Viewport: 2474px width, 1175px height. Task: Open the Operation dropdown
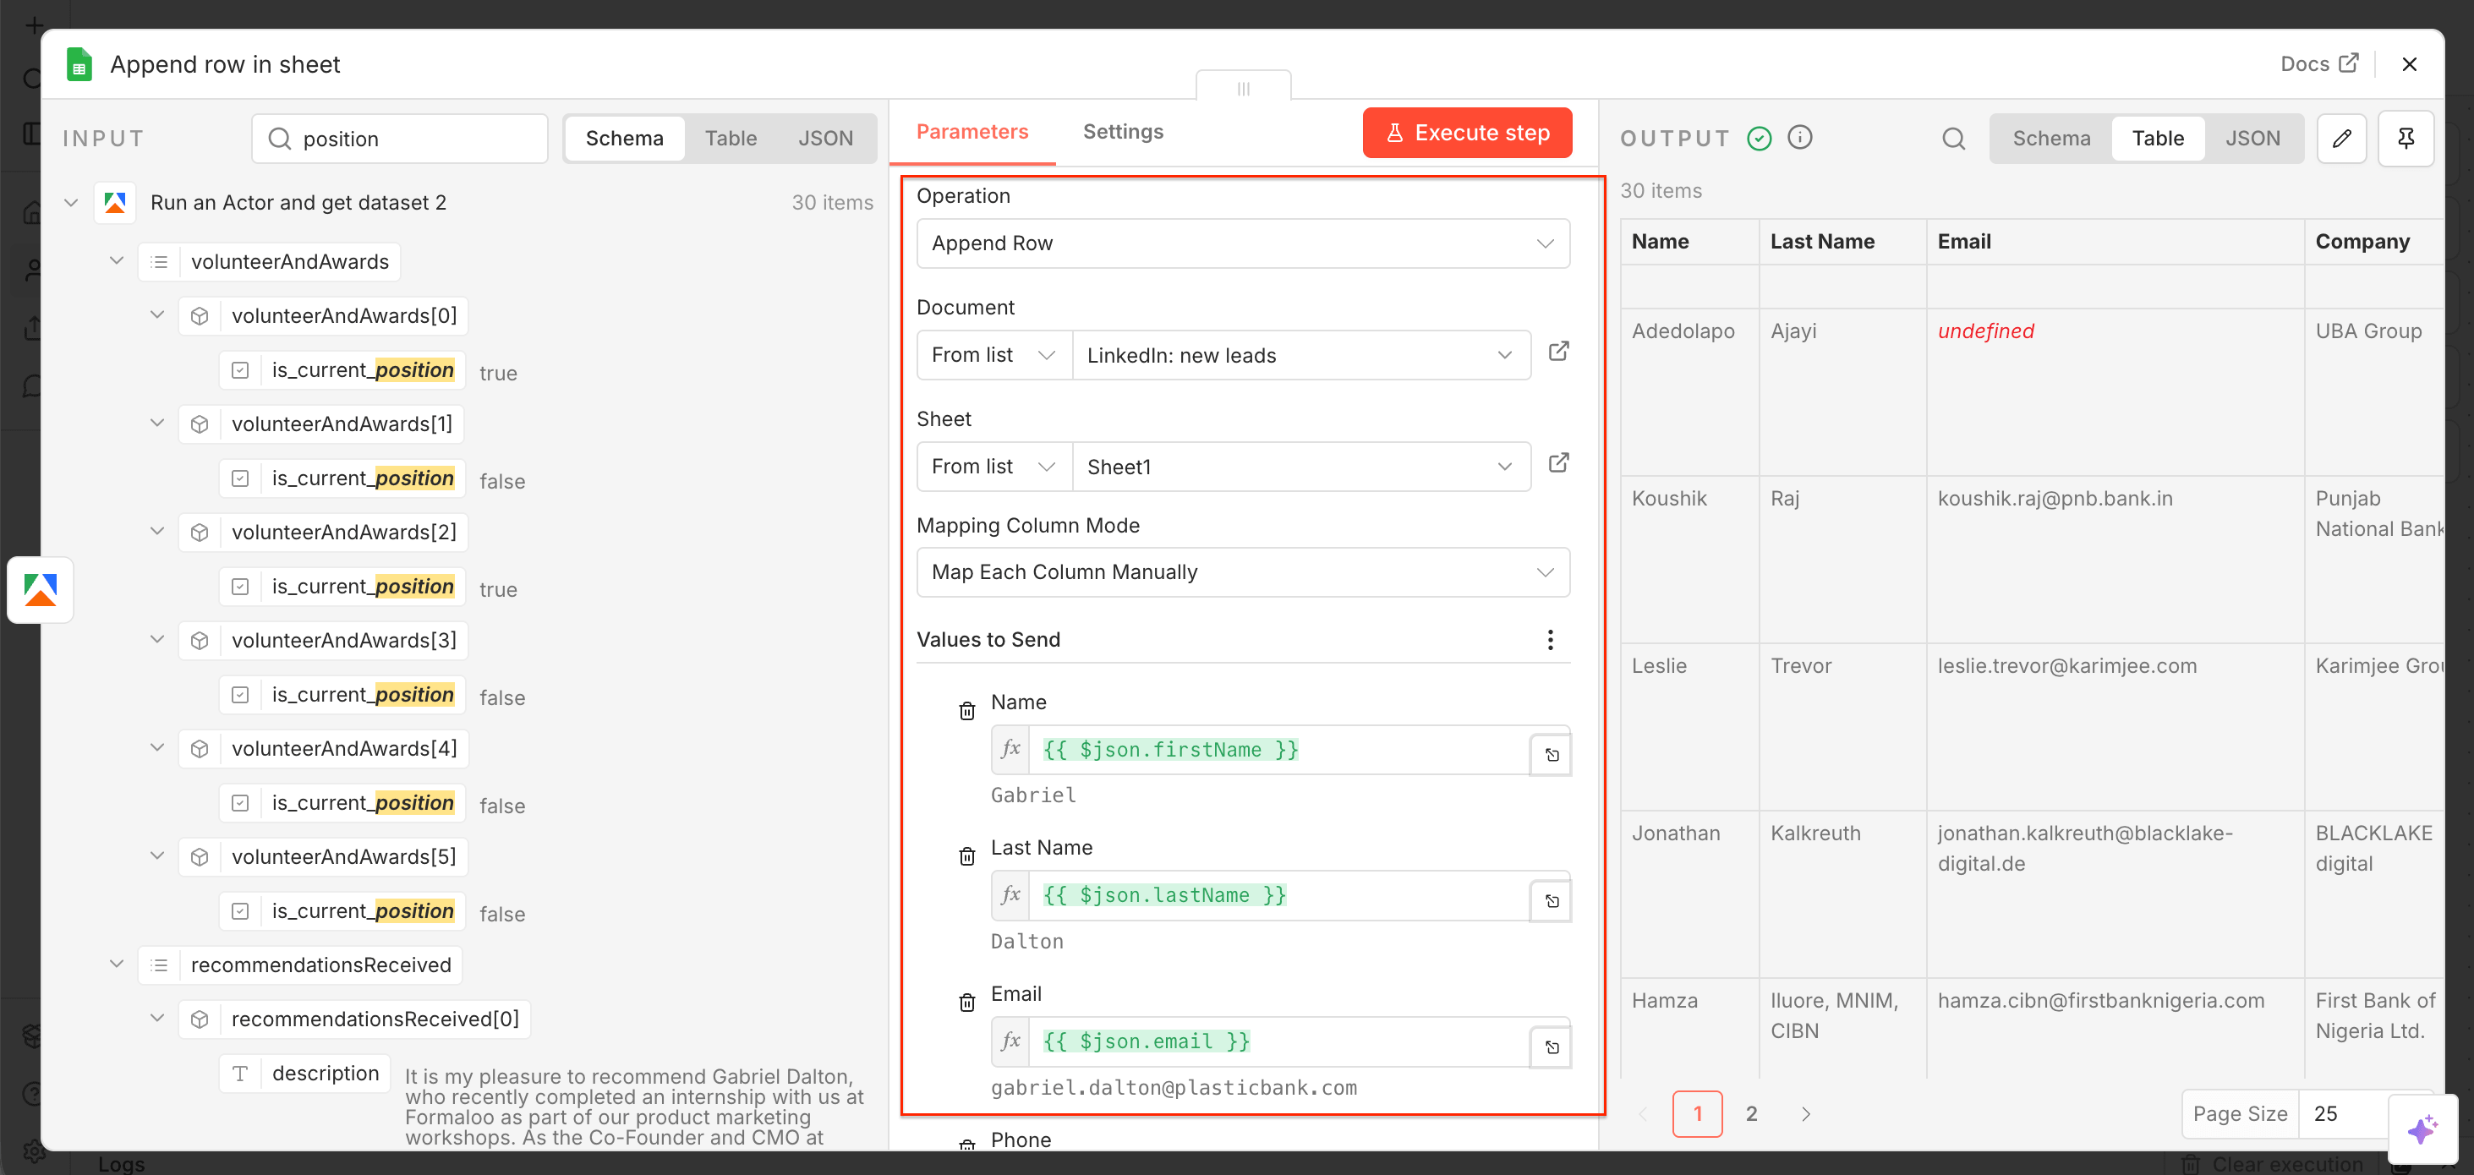[x=1242, y=243]
